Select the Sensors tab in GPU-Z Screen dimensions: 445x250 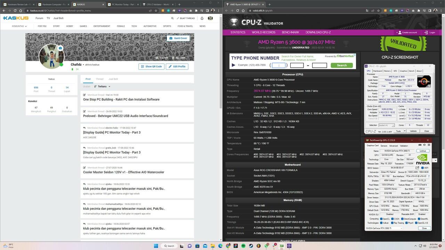tap(384, 146)
